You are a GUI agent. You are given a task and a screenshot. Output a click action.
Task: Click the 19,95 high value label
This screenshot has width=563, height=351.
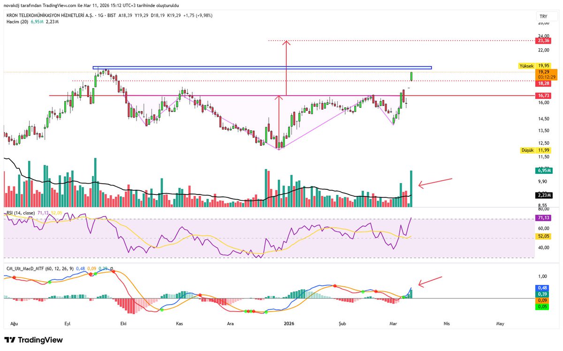[543, 66]
